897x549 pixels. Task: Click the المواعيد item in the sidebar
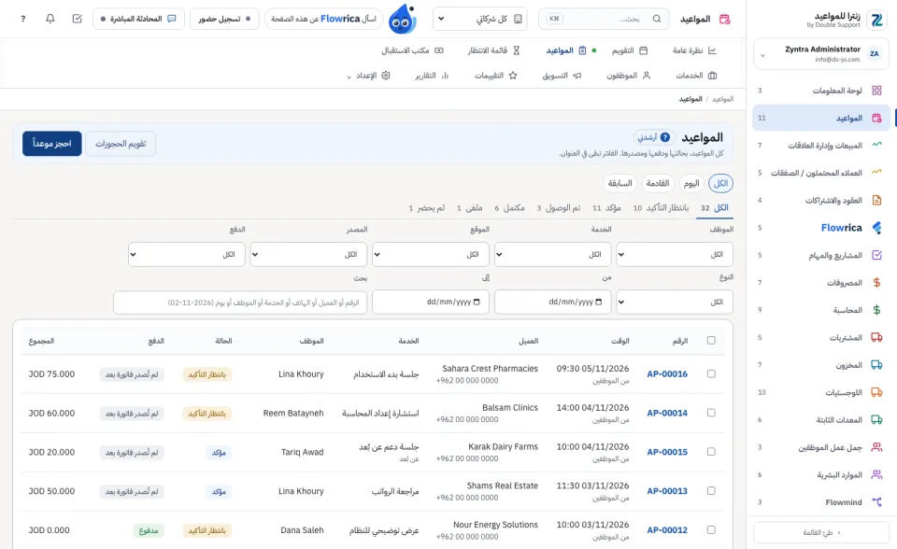[821, 118]
